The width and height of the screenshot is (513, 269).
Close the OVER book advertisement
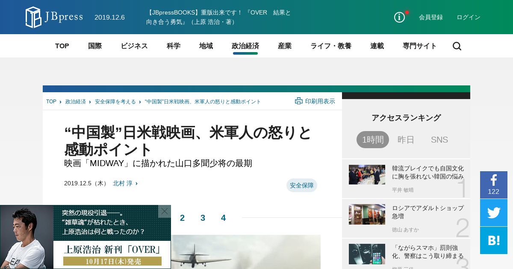[x=165, y=211]
